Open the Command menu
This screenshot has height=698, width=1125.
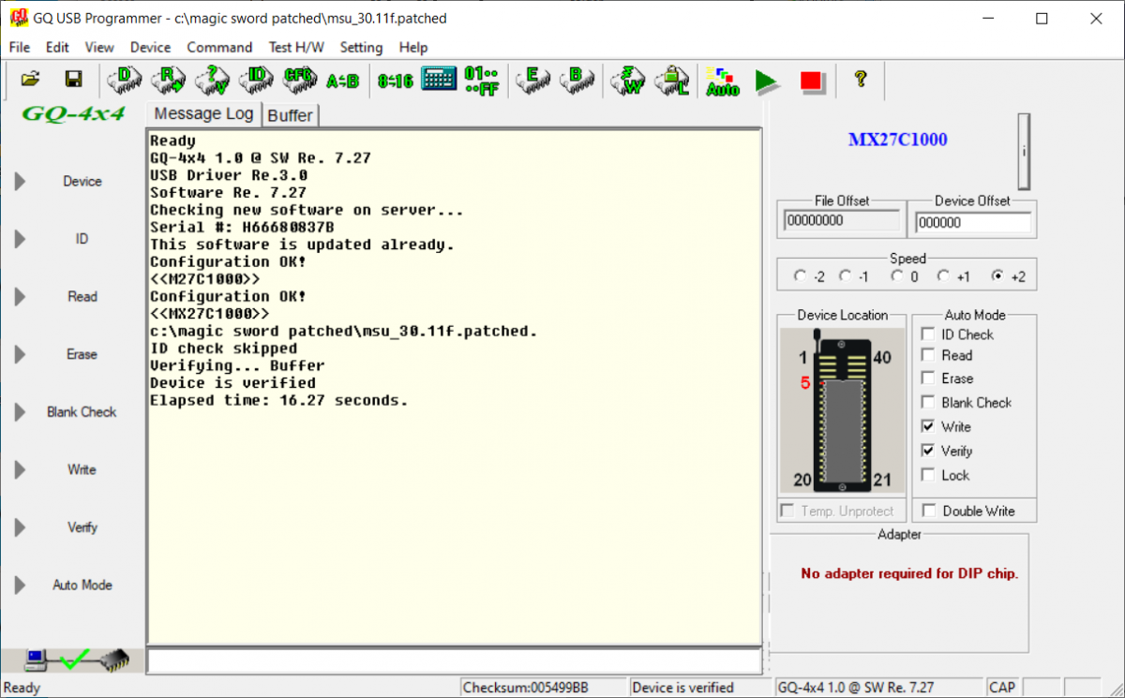(x=219, y=47)
